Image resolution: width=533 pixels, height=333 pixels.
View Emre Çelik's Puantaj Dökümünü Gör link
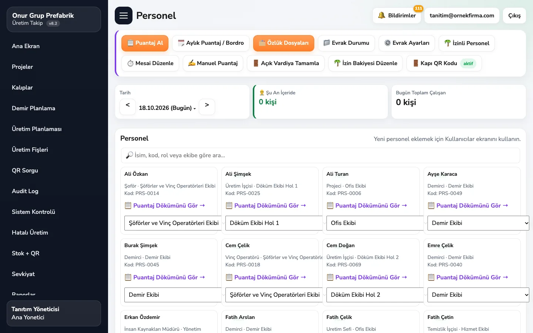tap(468, 277)
